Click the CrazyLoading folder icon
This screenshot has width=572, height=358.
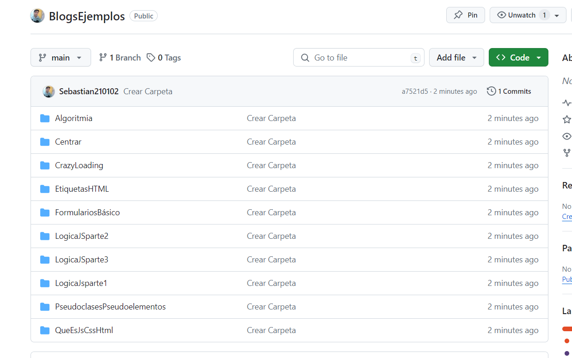click(45, 165)
